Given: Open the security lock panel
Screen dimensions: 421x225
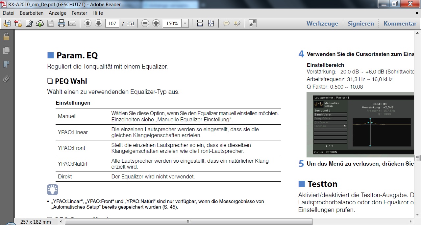Looking at the screenshot, I should 6,36.
